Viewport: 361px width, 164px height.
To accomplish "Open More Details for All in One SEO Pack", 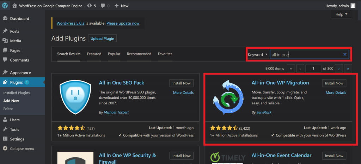I will (x=183, y=93).
